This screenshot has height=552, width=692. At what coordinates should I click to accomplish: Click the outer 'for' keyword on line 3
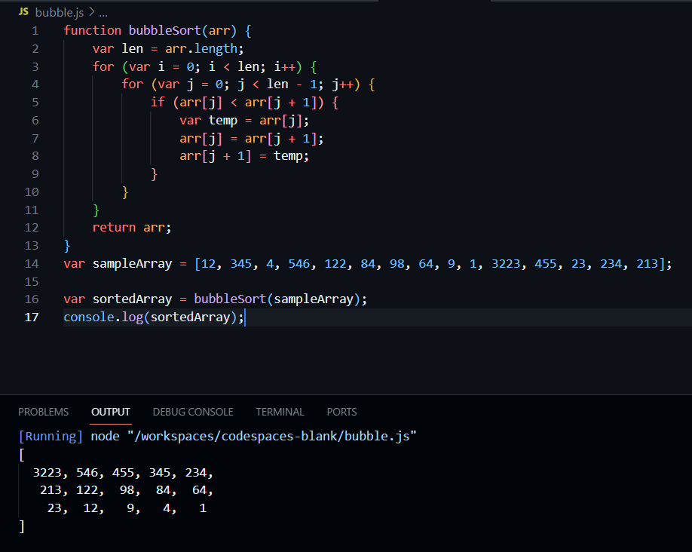[103, 66]
